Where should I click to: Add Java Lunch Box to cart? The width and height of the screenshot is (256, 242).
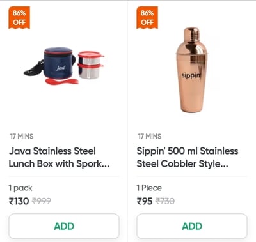point(64,226)
